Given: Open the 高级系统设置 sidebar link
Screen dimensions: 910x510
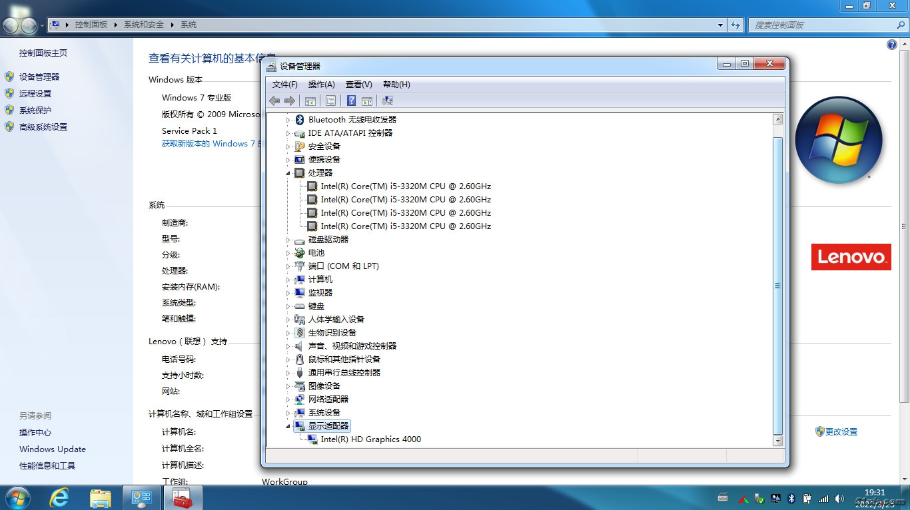Looking at the screenshot, I should pyautogui.click(x=43, y=127).
